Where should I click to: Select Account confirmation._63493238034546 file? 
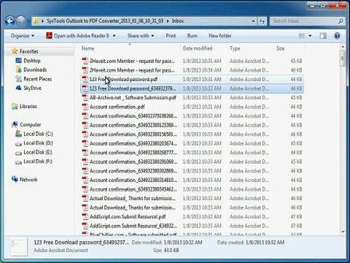tap(192, 189)
